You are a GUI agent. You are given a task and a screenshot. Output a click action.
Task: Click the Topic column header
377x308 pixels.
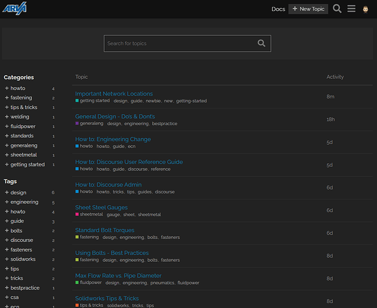(81, 77)
